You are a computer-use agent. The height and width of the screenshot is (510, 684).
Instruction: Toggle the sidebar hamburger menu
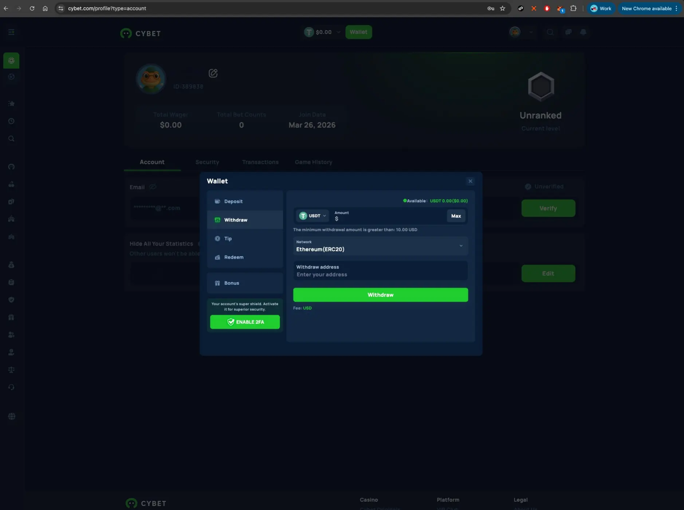tap(11, 32)
